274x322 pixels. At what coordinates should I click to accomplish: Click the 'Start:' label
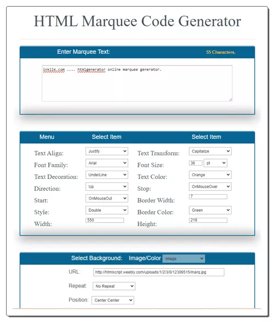[41, 200]
